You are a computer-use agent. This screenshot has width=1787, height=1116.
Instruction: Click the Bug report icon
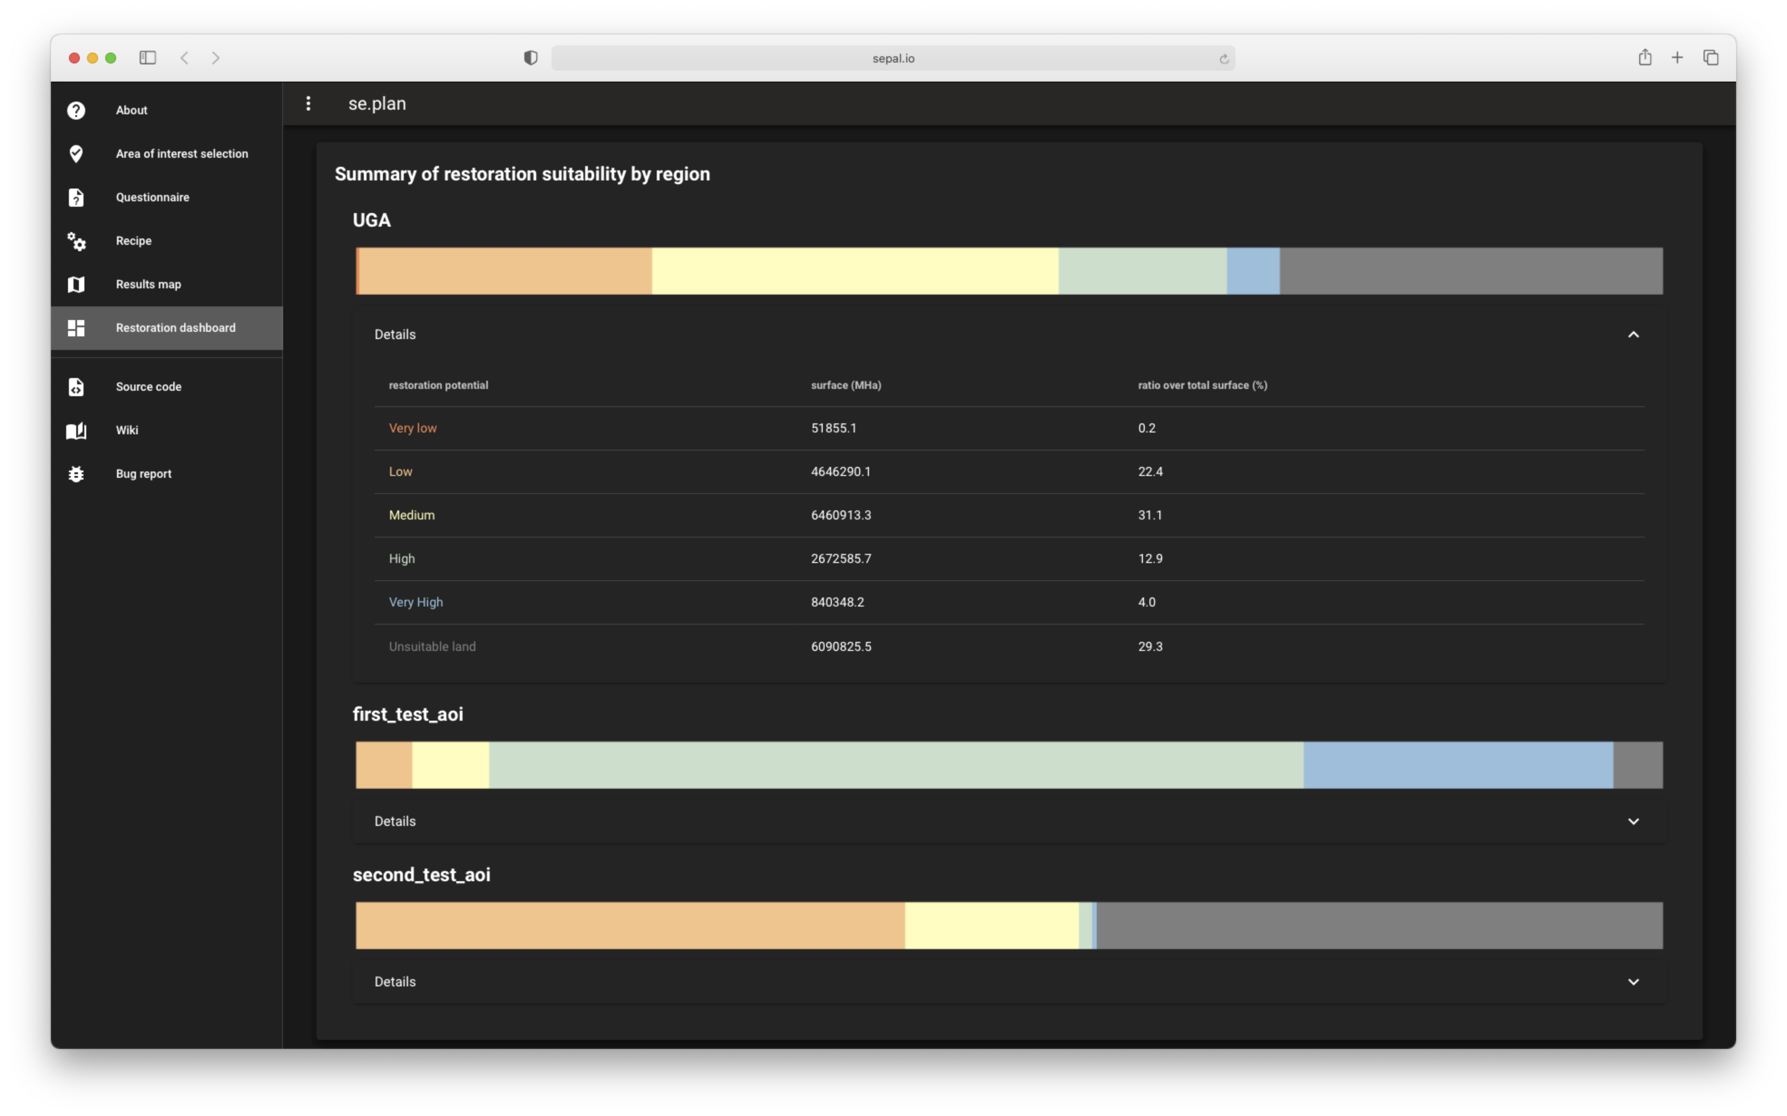coord(76,474)
